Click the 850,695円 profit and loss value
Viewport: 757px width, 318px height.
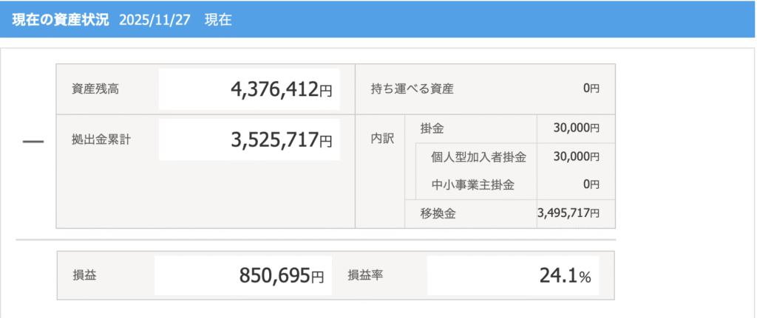(281, 277)
